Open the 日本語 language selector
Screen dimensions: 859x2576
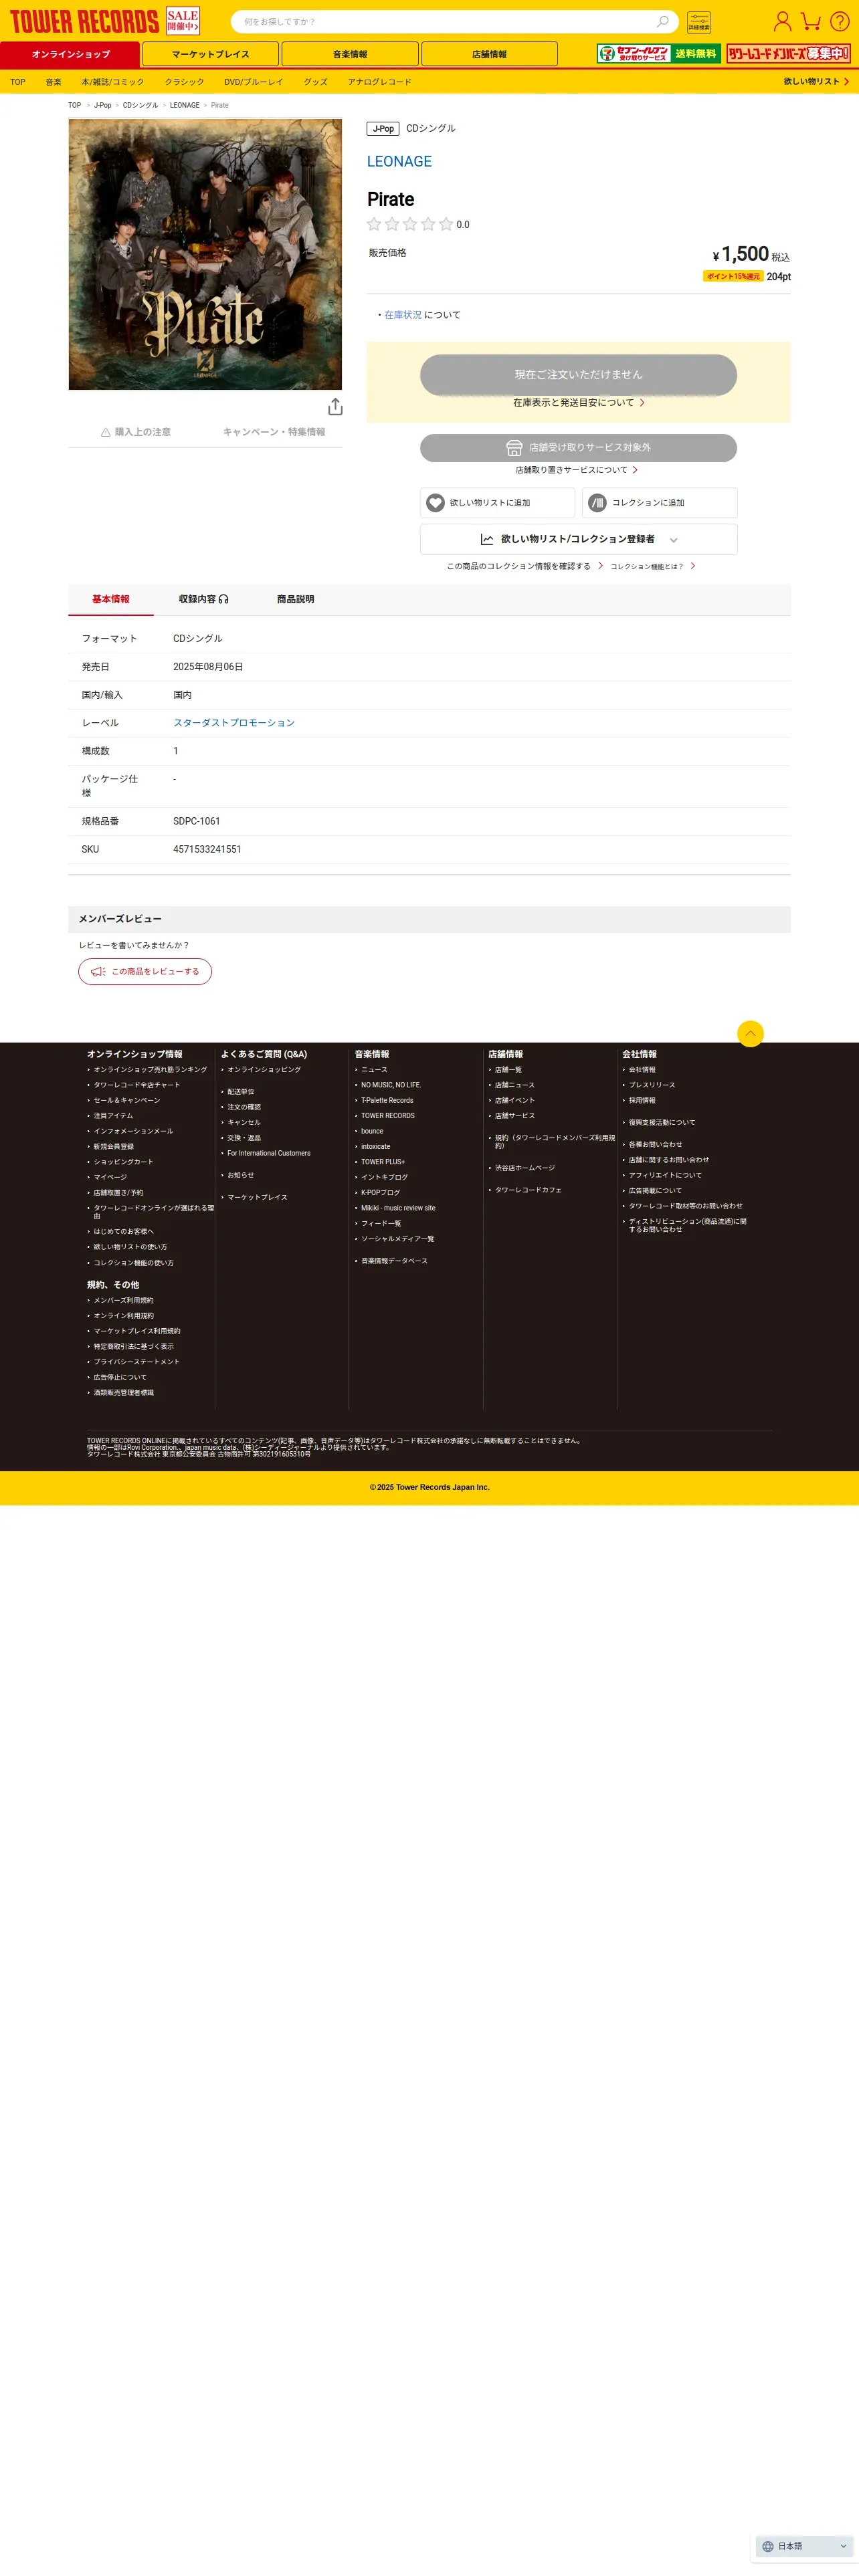804,2546
